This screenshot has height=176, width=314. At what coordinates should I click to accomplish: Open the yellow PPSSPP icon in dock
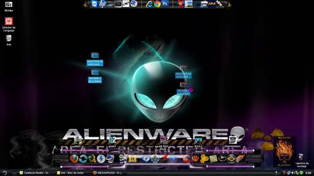click(204, 159)
